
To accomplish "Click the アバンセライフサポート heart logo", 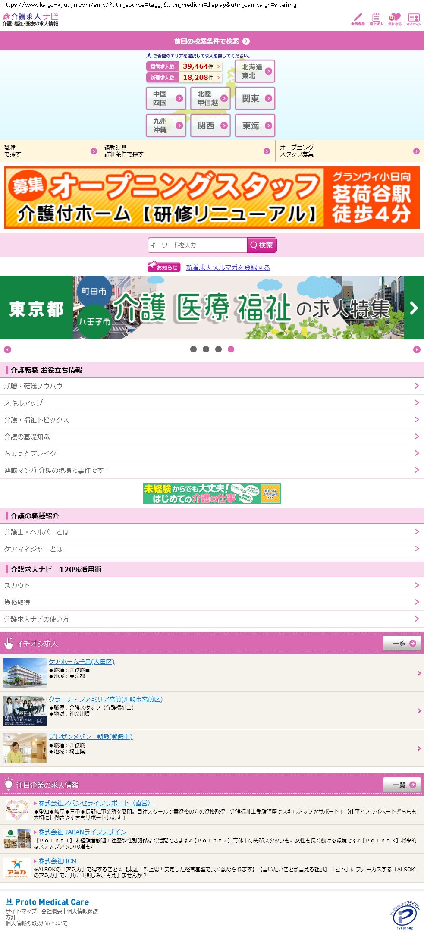I will [x=17, y=810].
